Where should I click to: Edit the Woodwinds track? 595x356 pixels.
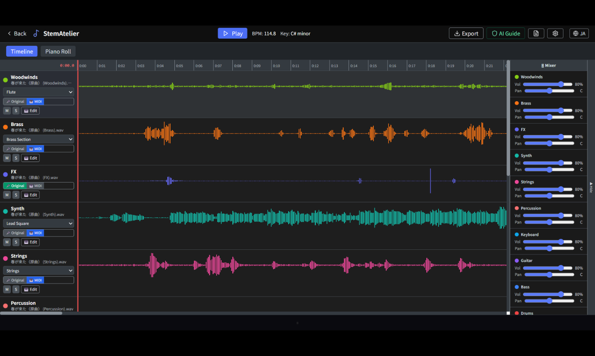click(x=30, y=111)
